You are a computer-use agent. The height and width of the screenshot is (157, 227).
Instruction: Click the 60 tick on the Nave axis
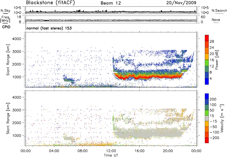point(203,17)
